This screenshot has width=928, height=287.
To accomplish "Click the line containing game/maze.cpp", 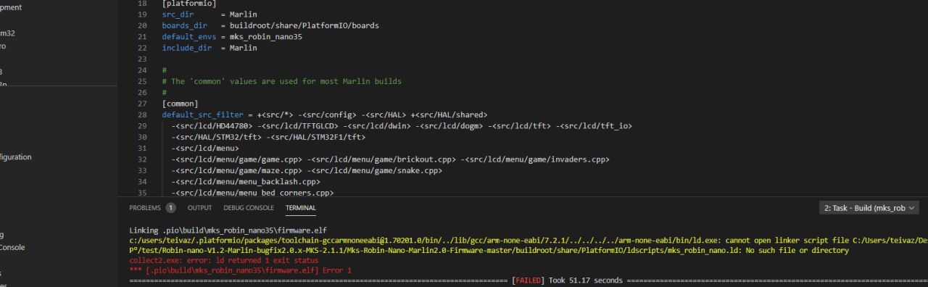I will (307, 170).
